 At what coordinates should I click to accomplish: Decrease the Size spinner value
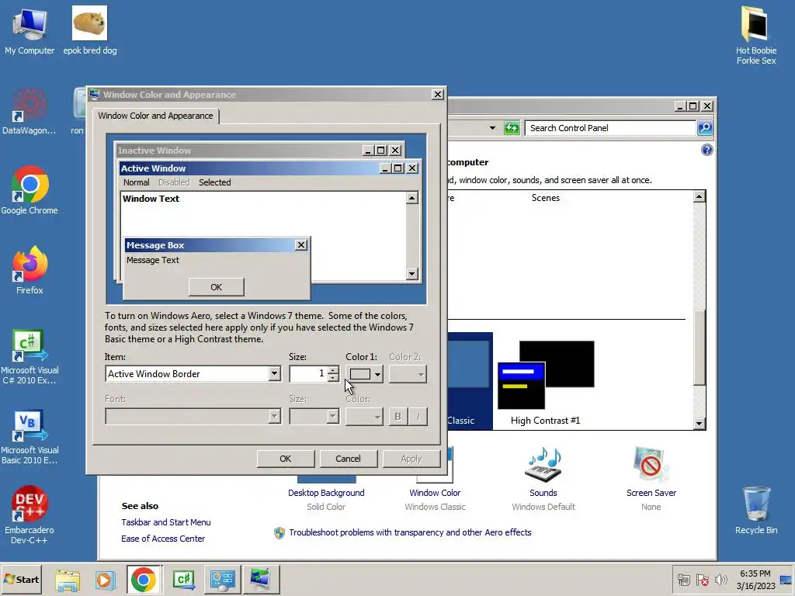pyautogui.click(x=333, y=378)
